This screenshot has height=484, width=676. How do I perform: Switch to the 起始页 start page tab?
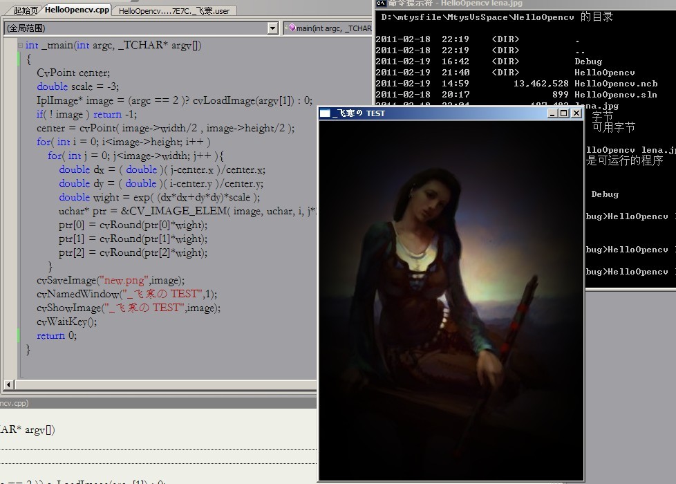tap(26, 10)
